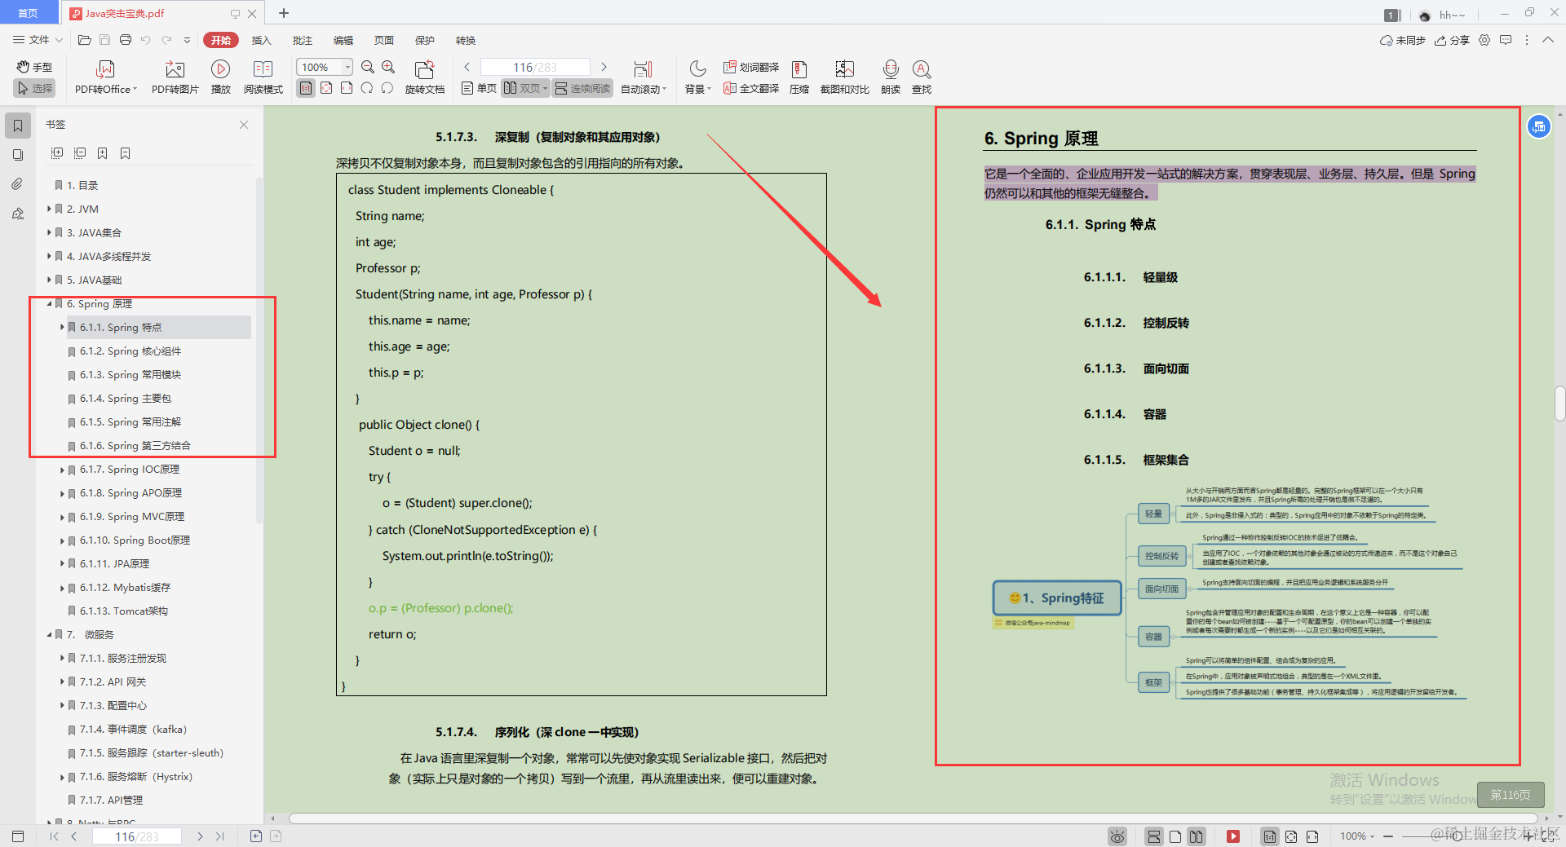Open the 压缩 compress tool

click(x=798, y=76)
